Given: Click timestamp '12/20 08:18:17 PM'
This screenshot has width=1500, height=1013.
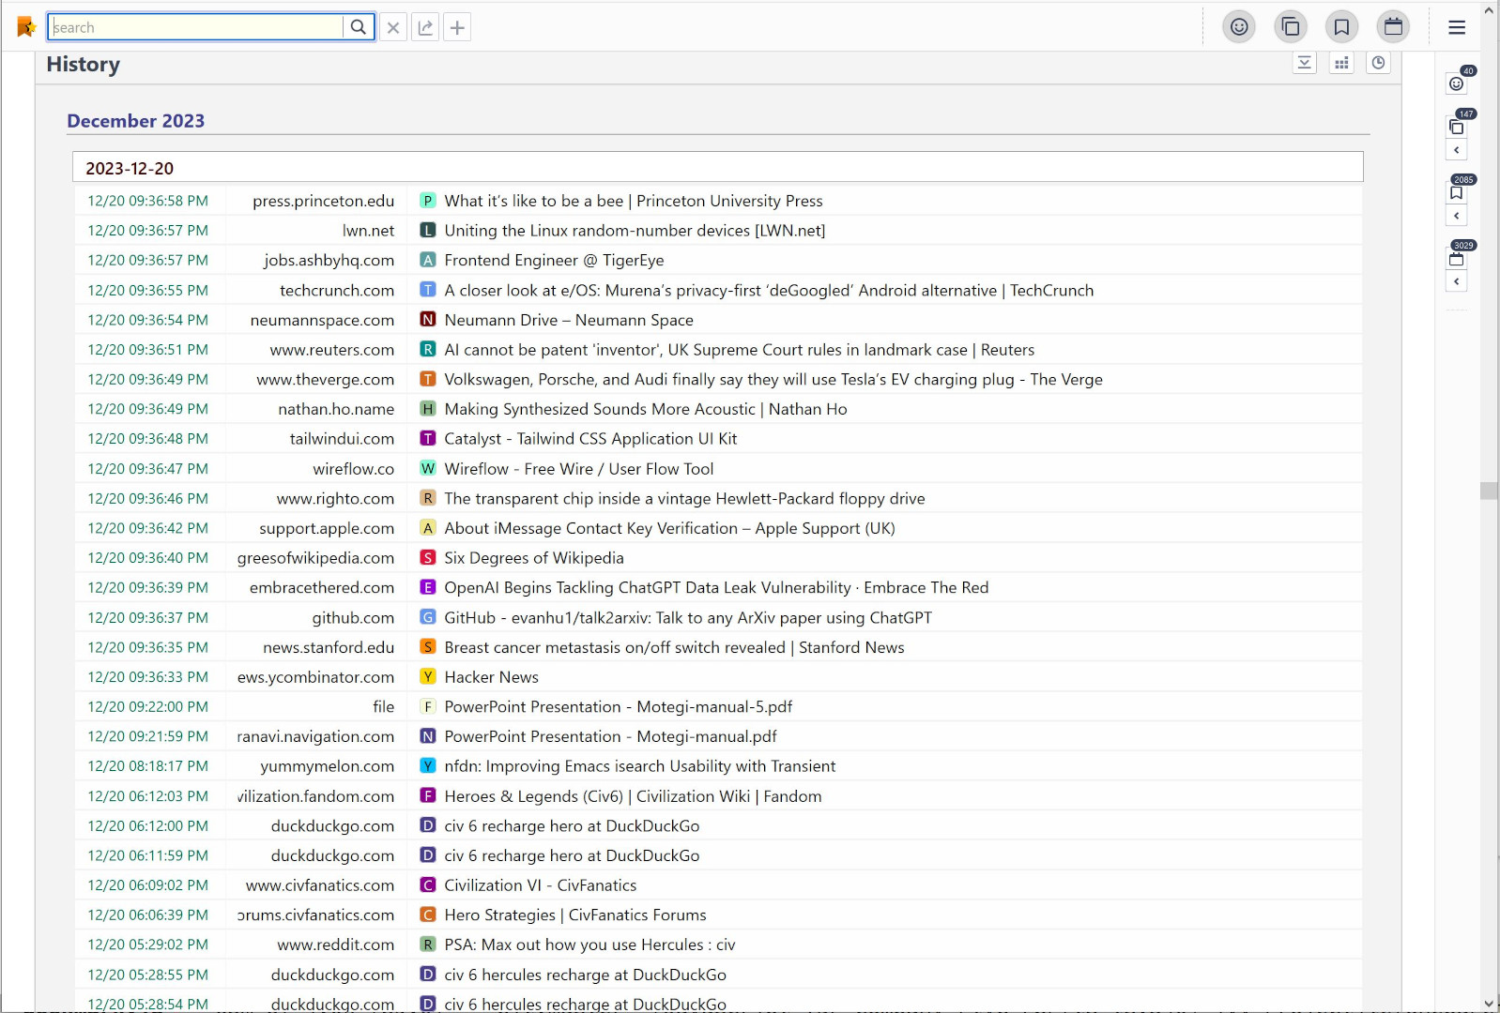Looking at the screenshot, I should (148, 766).
